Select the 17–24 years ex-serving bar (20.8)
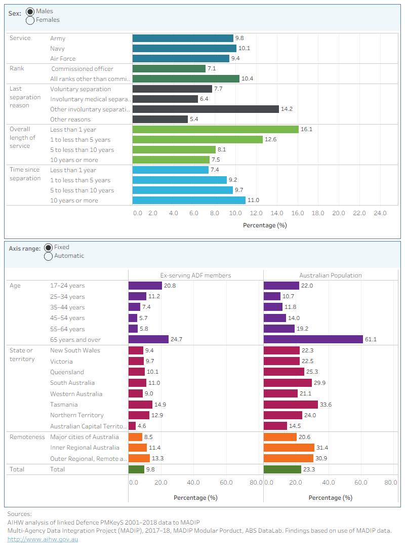Viewport: 405px width, 557px height. point(145,286)
